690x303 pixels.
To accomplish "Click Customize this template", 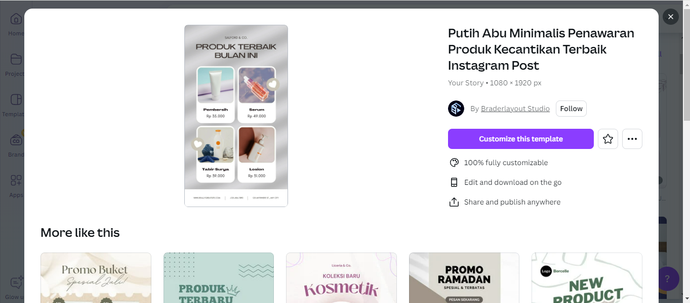I will click(520, 139).
